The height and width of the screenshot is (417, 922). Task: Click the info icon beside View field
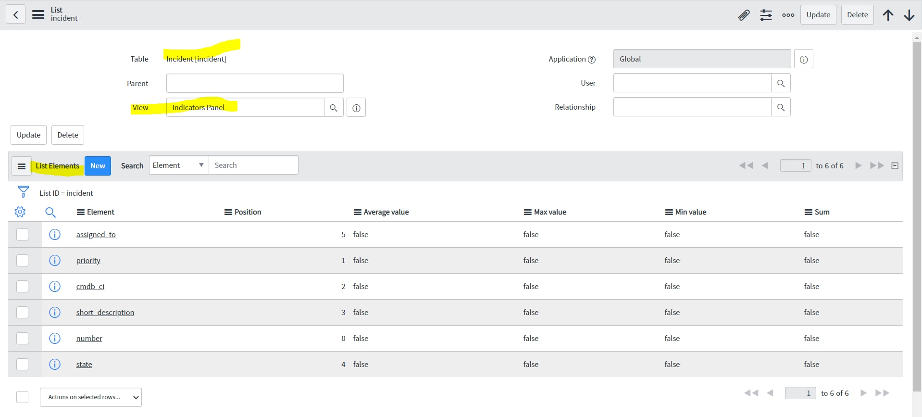click(x=356, y=108)
